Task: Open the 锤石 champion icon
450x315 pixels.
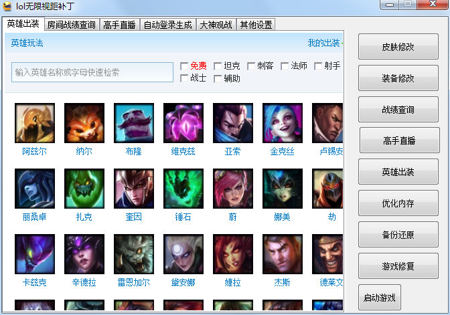Action: click(x=183, y=189)
